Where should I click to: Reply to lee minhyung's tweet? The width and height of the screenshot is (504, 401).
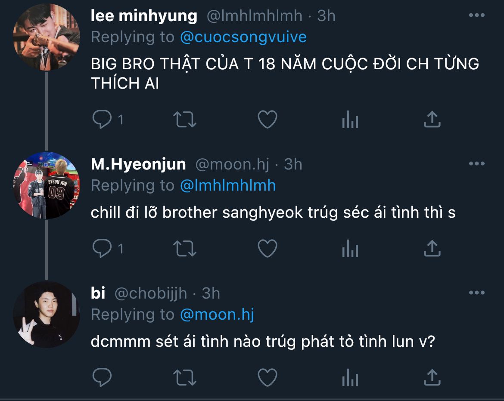tap(102, 120)
